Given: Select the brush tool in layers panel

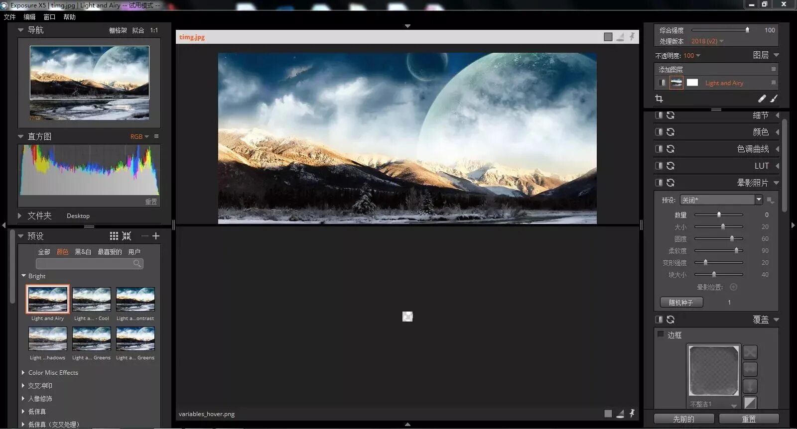Looking at the screenshot, I should pos(774,99).
